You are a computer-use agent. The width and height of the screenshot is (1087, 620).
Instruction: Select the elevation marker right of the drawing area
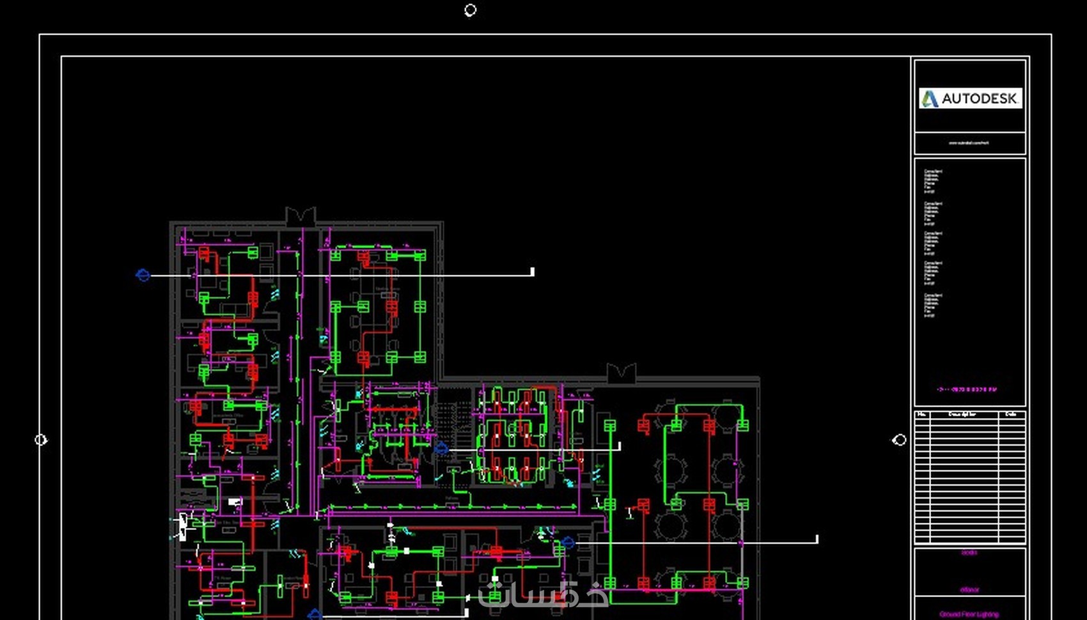click(x=900, y=440)
